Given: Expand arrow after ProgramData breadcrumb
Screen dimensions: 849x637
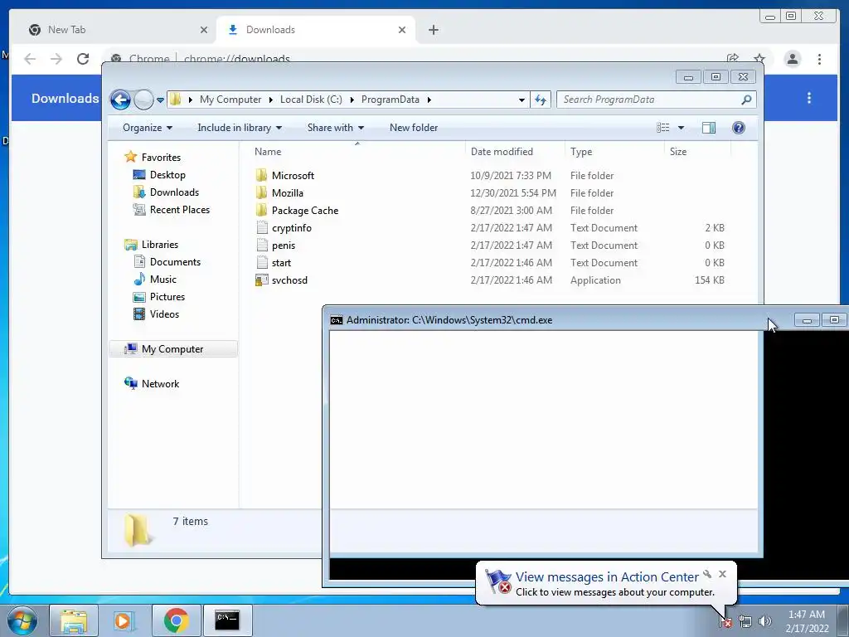Looking at the screenshot, I should click(x=429, y=100).
